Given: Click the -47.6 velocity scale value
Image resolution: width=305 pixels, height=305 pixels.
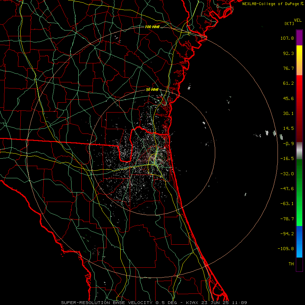Looking at the screenshot, I should click(287, 189).
